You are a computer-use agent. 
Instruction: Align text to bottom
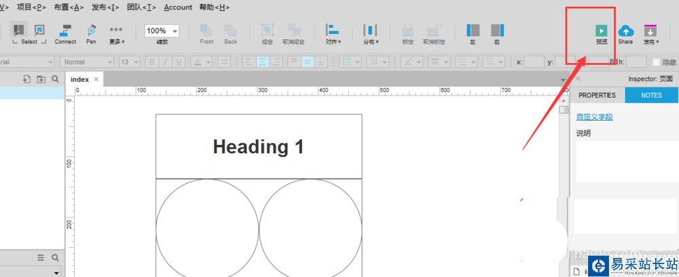tap(321, 62)
